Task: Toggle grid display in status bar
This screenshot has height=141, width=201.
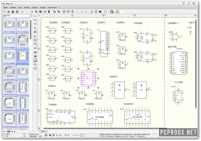Action: pos(46,135)
